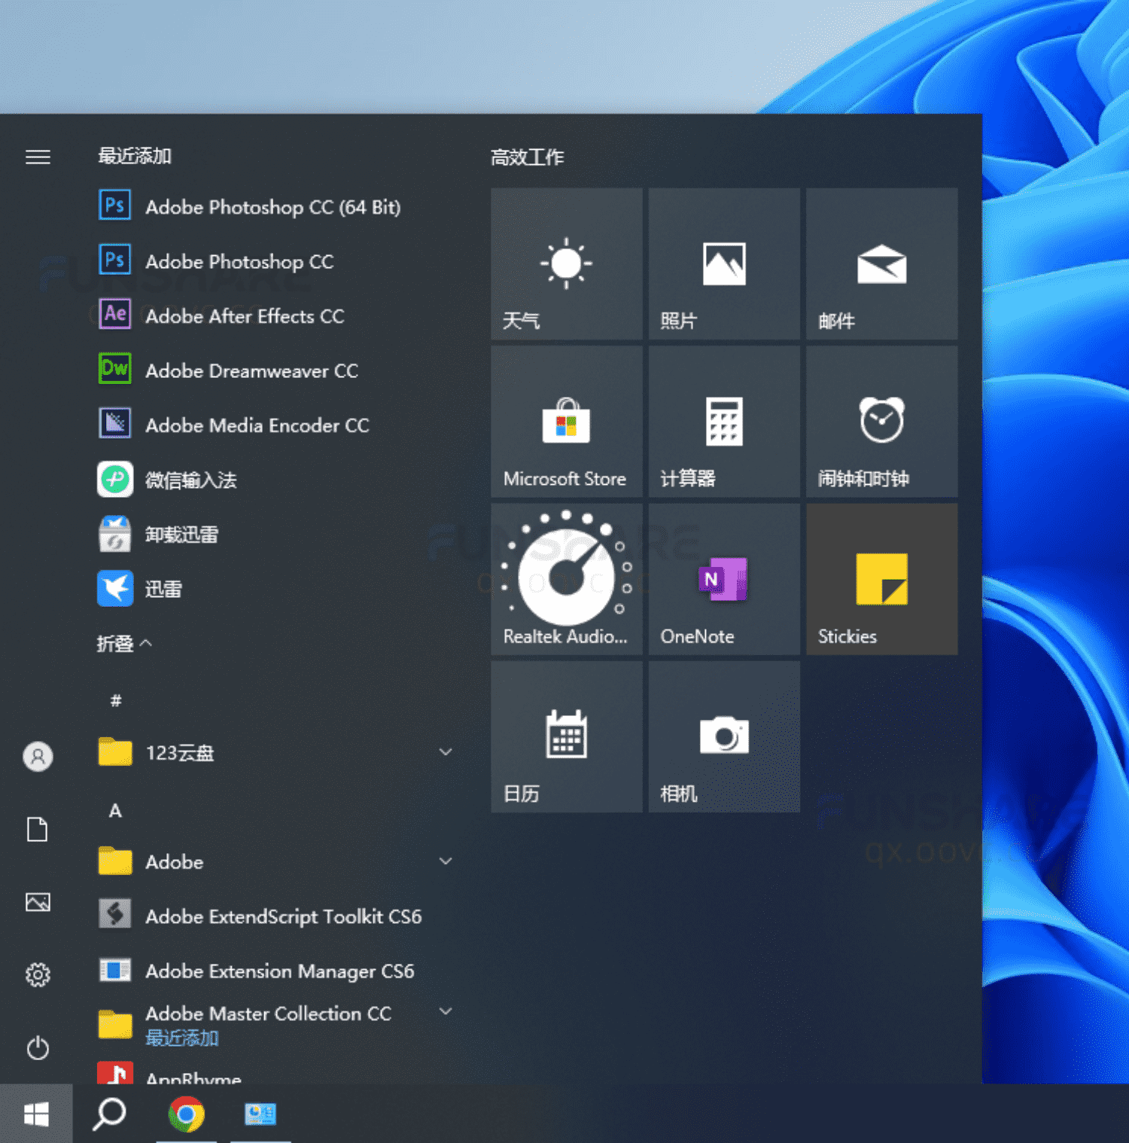The image size is (1129, 1143).
Task: Open the OneNote tile
Action: 724,579
